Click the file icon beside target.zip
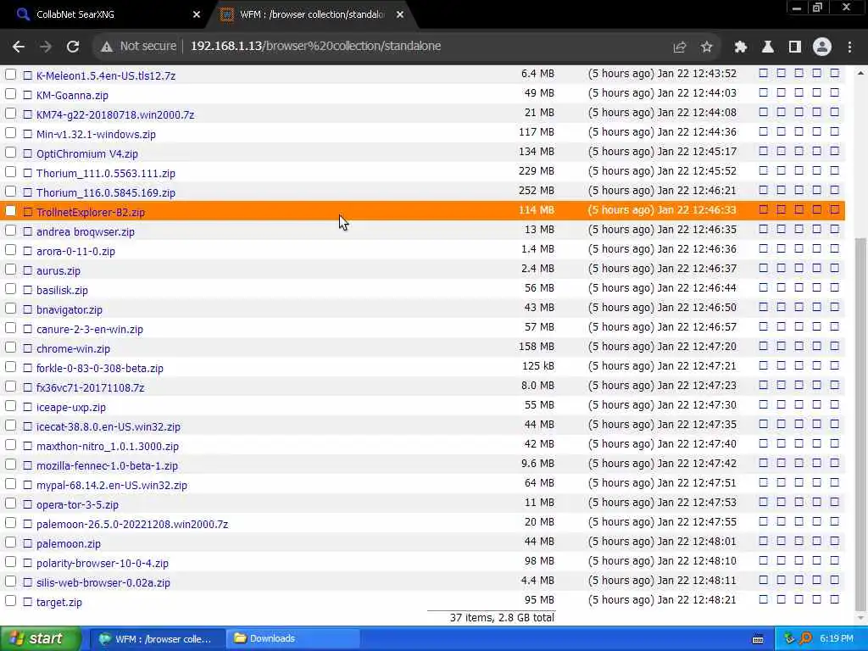The width and height of the screenshot is (868, 651). [28, 602]
